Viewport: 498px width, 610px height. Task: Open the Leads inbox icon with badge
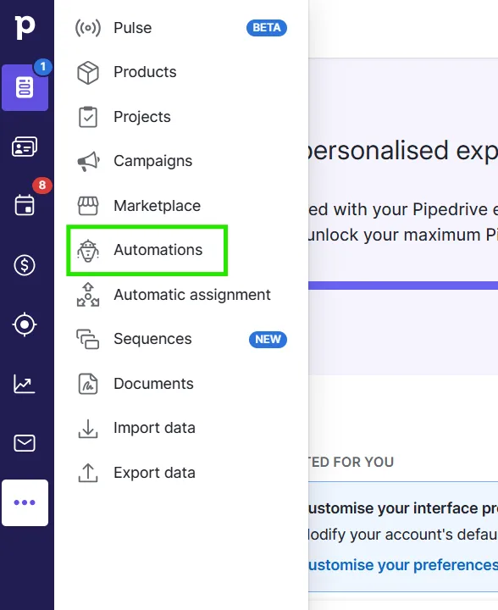(25, 87)
